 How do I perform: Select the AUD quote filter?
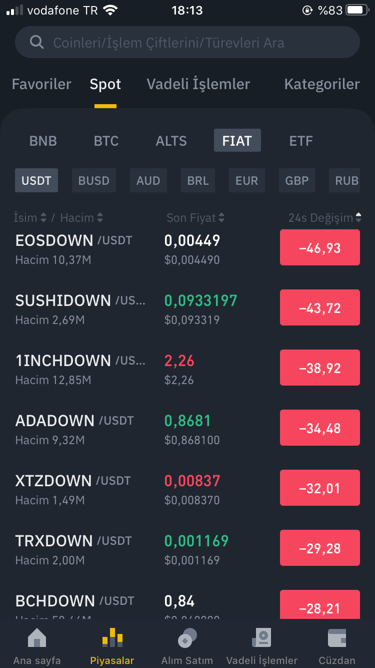pyautogui.click(x=148, y=181)
